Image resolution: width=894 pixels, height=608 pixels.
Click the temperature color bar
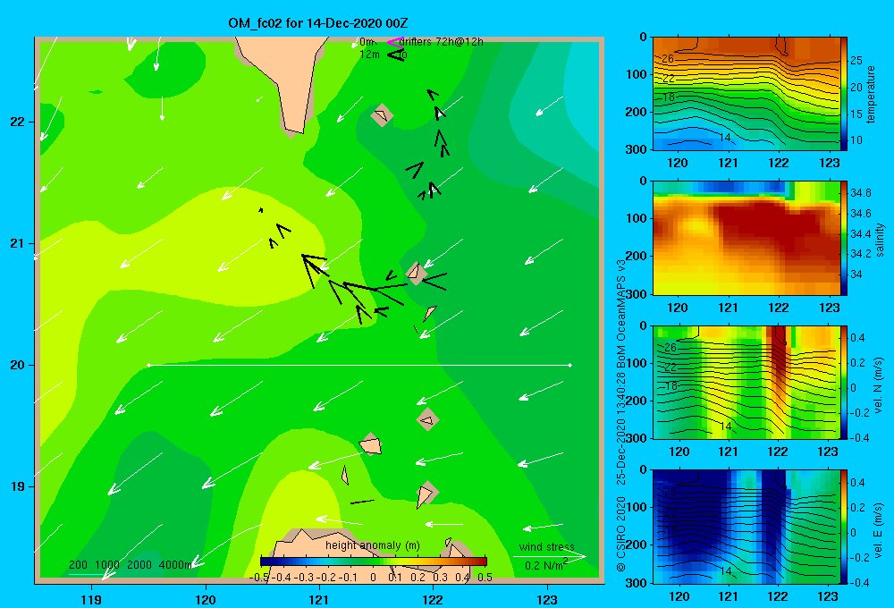(x=844, y=94)
